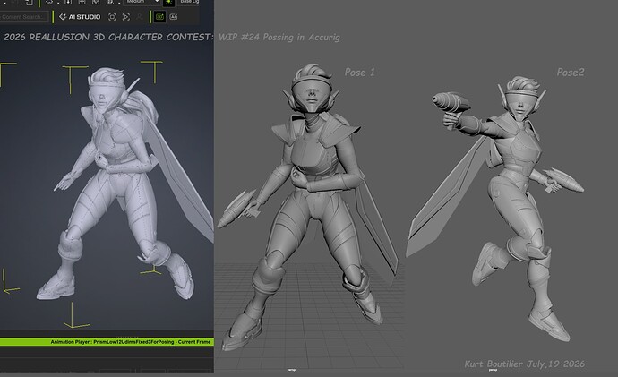Toggle the green highlighted camera icon
618x377 pixels.
point(159,17)
